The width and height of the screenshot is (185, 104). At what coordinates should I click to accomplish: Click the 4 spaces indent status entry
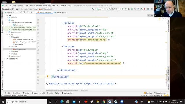(157, 95)
